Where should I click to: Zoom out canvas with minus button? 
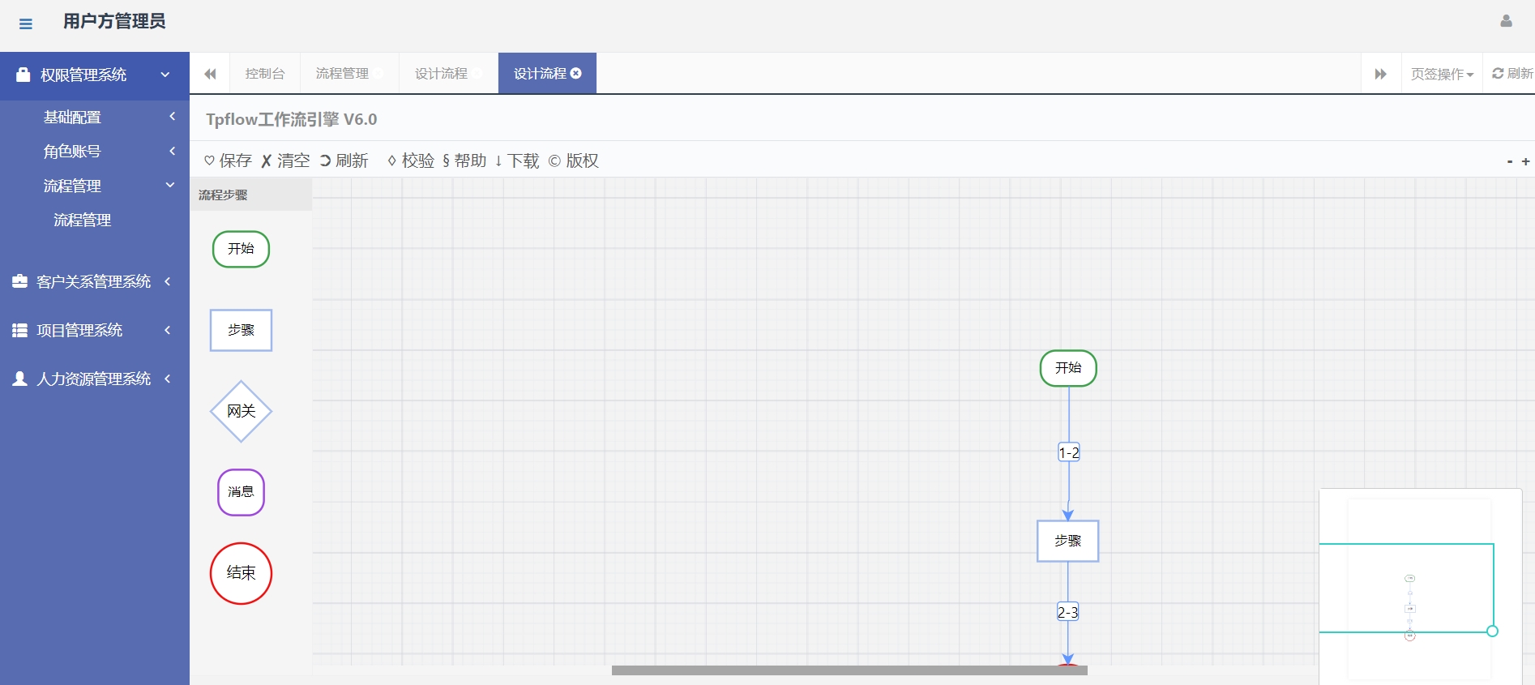click(1510, 161)
